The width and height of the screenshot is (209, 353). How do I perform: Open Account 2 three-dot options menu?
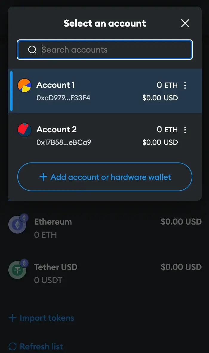[185, 130]
